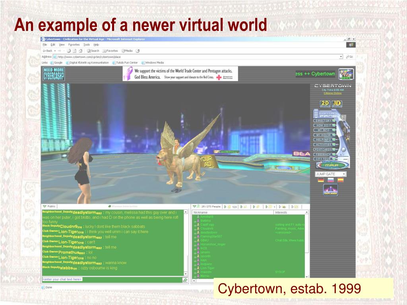Expand the Public chat channel dropdown
407x305 pixels.
(45, 207)
